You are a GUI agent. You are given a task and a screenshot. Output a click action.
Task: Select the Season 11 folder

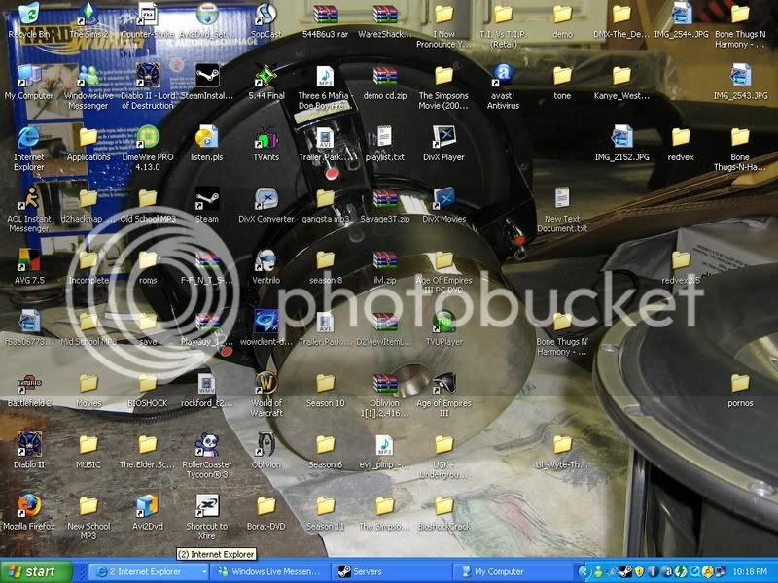tap(326, 505)
